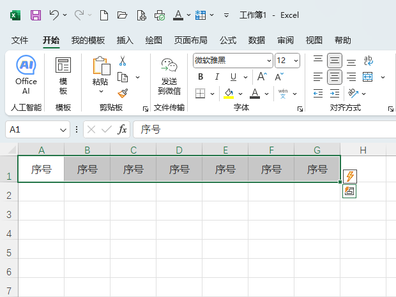396x297 pixels.
Task: Switch to the 插入 tab
Action: [125, 40]
